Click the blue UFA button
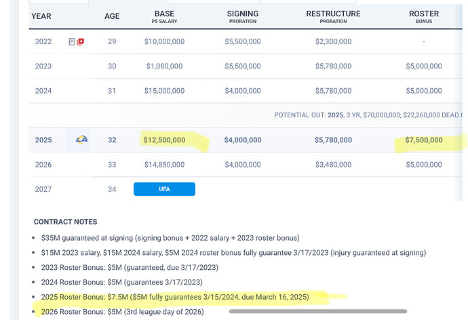 164,189
